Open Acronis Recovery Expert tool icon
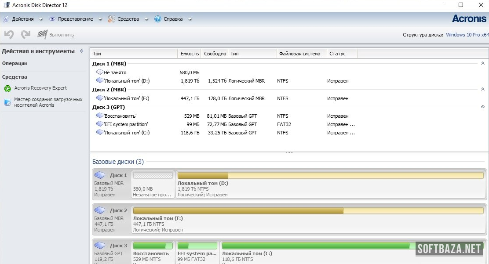Image resolution: width=489 pixels, height=264 pixels. (x=7, y=88)
